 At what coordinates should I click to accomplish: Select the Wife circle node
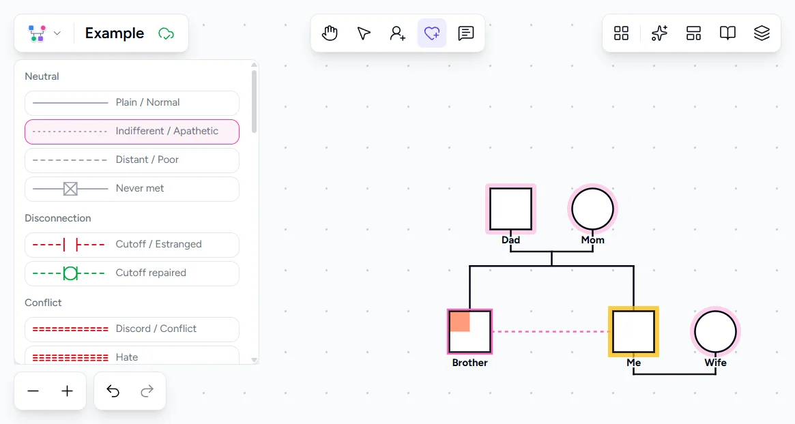(715, 331)
